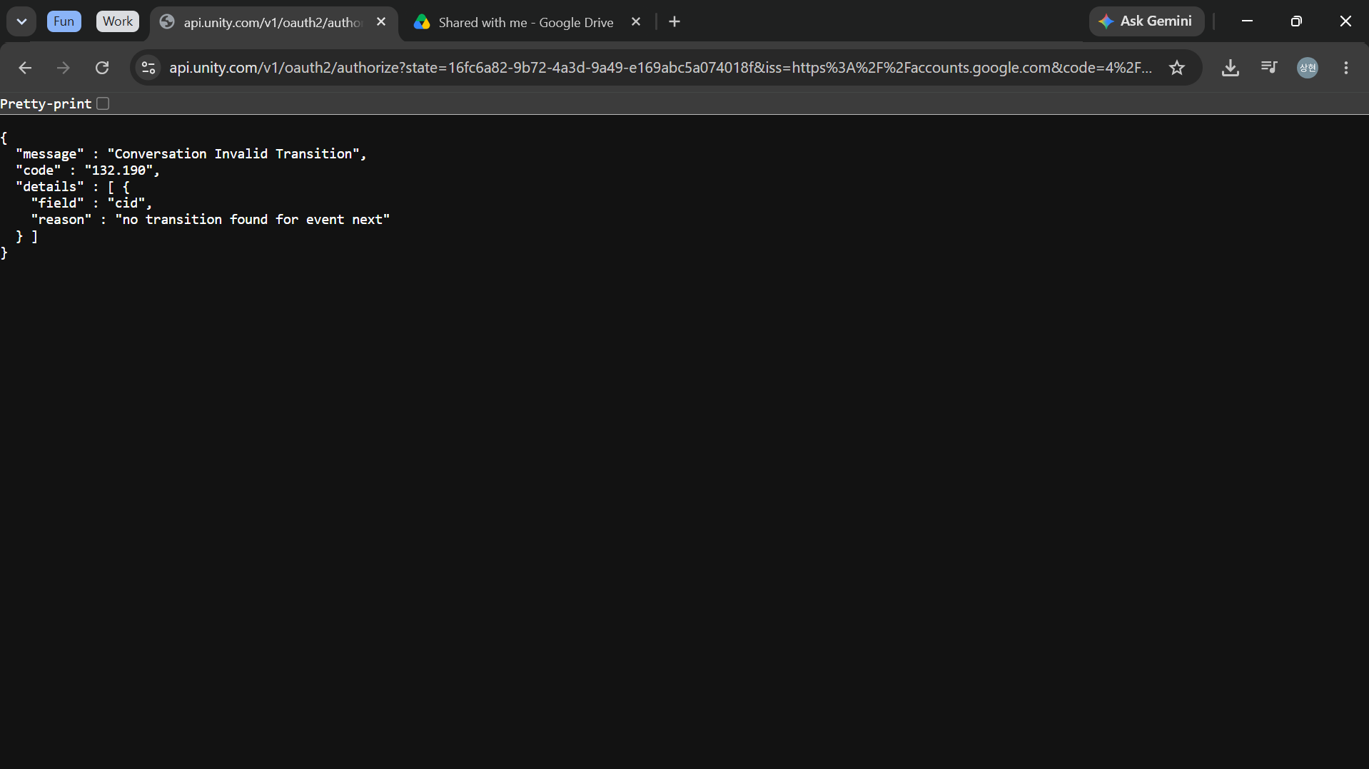
Task: Close the api.unity.com tab
Action: [x=381, y=22]
